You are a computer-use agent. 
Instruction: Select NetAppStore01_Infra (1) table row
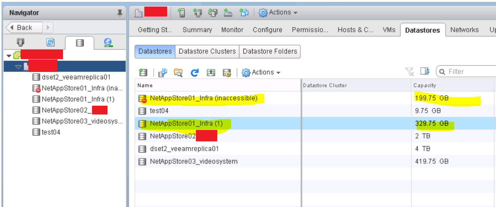click(x=315, y=124)
